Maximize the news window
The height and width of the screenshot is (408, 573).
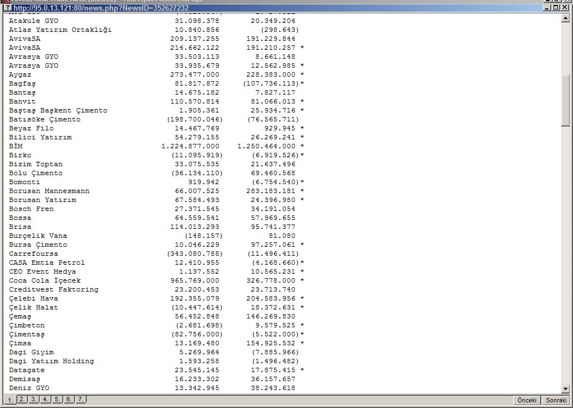pyautogui.click(x=556, y=8)
